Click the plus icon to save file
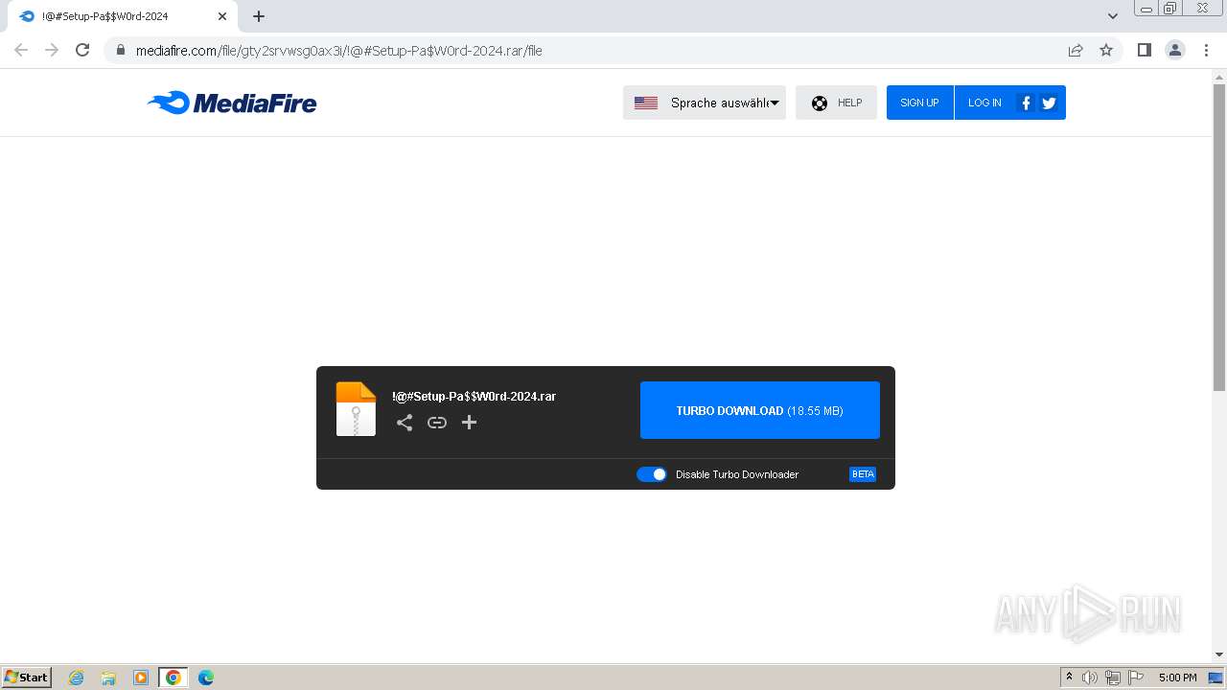Viewport: 1227px width, 690px height. tap(469, 423)
